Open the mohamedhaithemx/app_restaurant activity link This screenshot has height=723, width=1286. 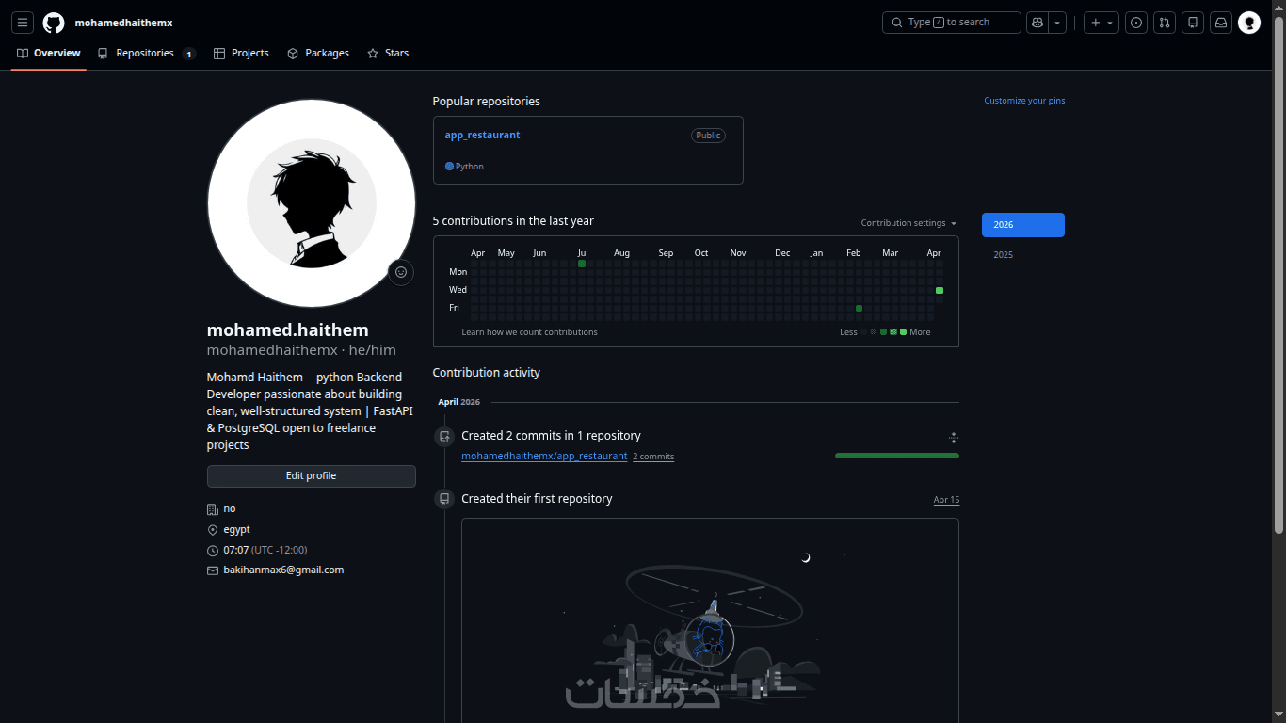pyautogui.click(x=544, y=457)
